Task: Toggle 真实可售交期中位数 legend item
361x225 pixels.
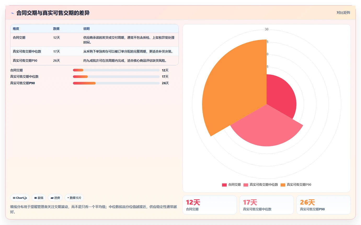Action: (261, 185)
